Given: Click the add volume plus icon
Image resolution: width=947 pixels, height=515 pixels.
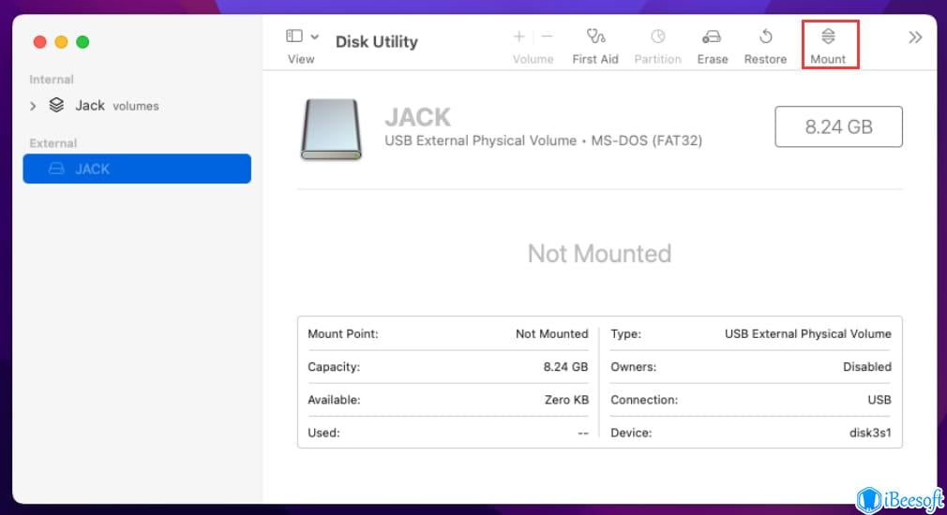Looking at the screenshot, I should tap(519, 37).
